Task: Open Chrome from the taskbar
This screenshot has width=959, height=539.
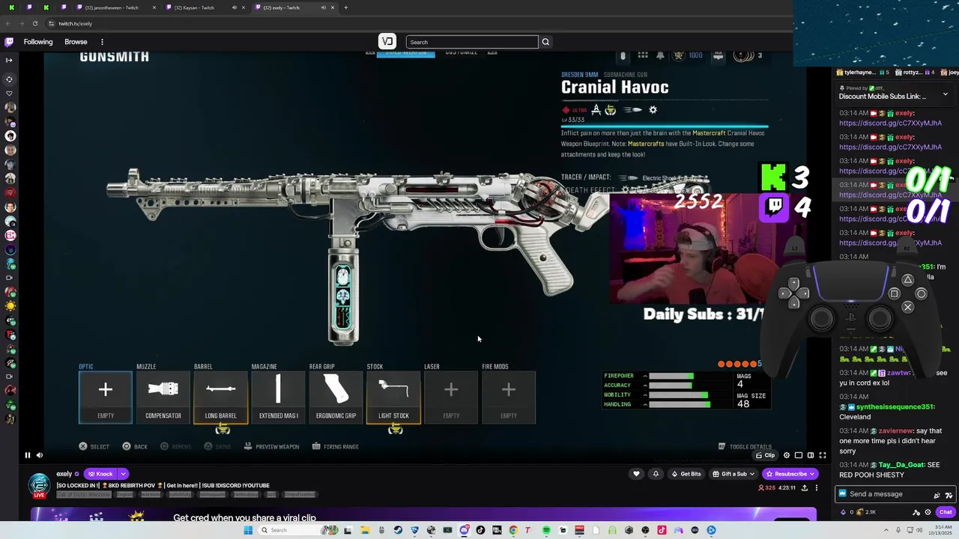Action: pos(513,530)
